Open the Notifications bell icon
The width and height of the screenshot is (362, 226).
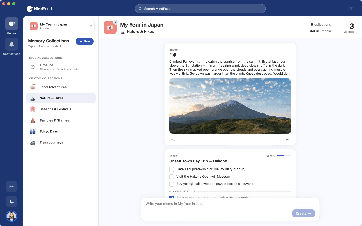[12, 44]
